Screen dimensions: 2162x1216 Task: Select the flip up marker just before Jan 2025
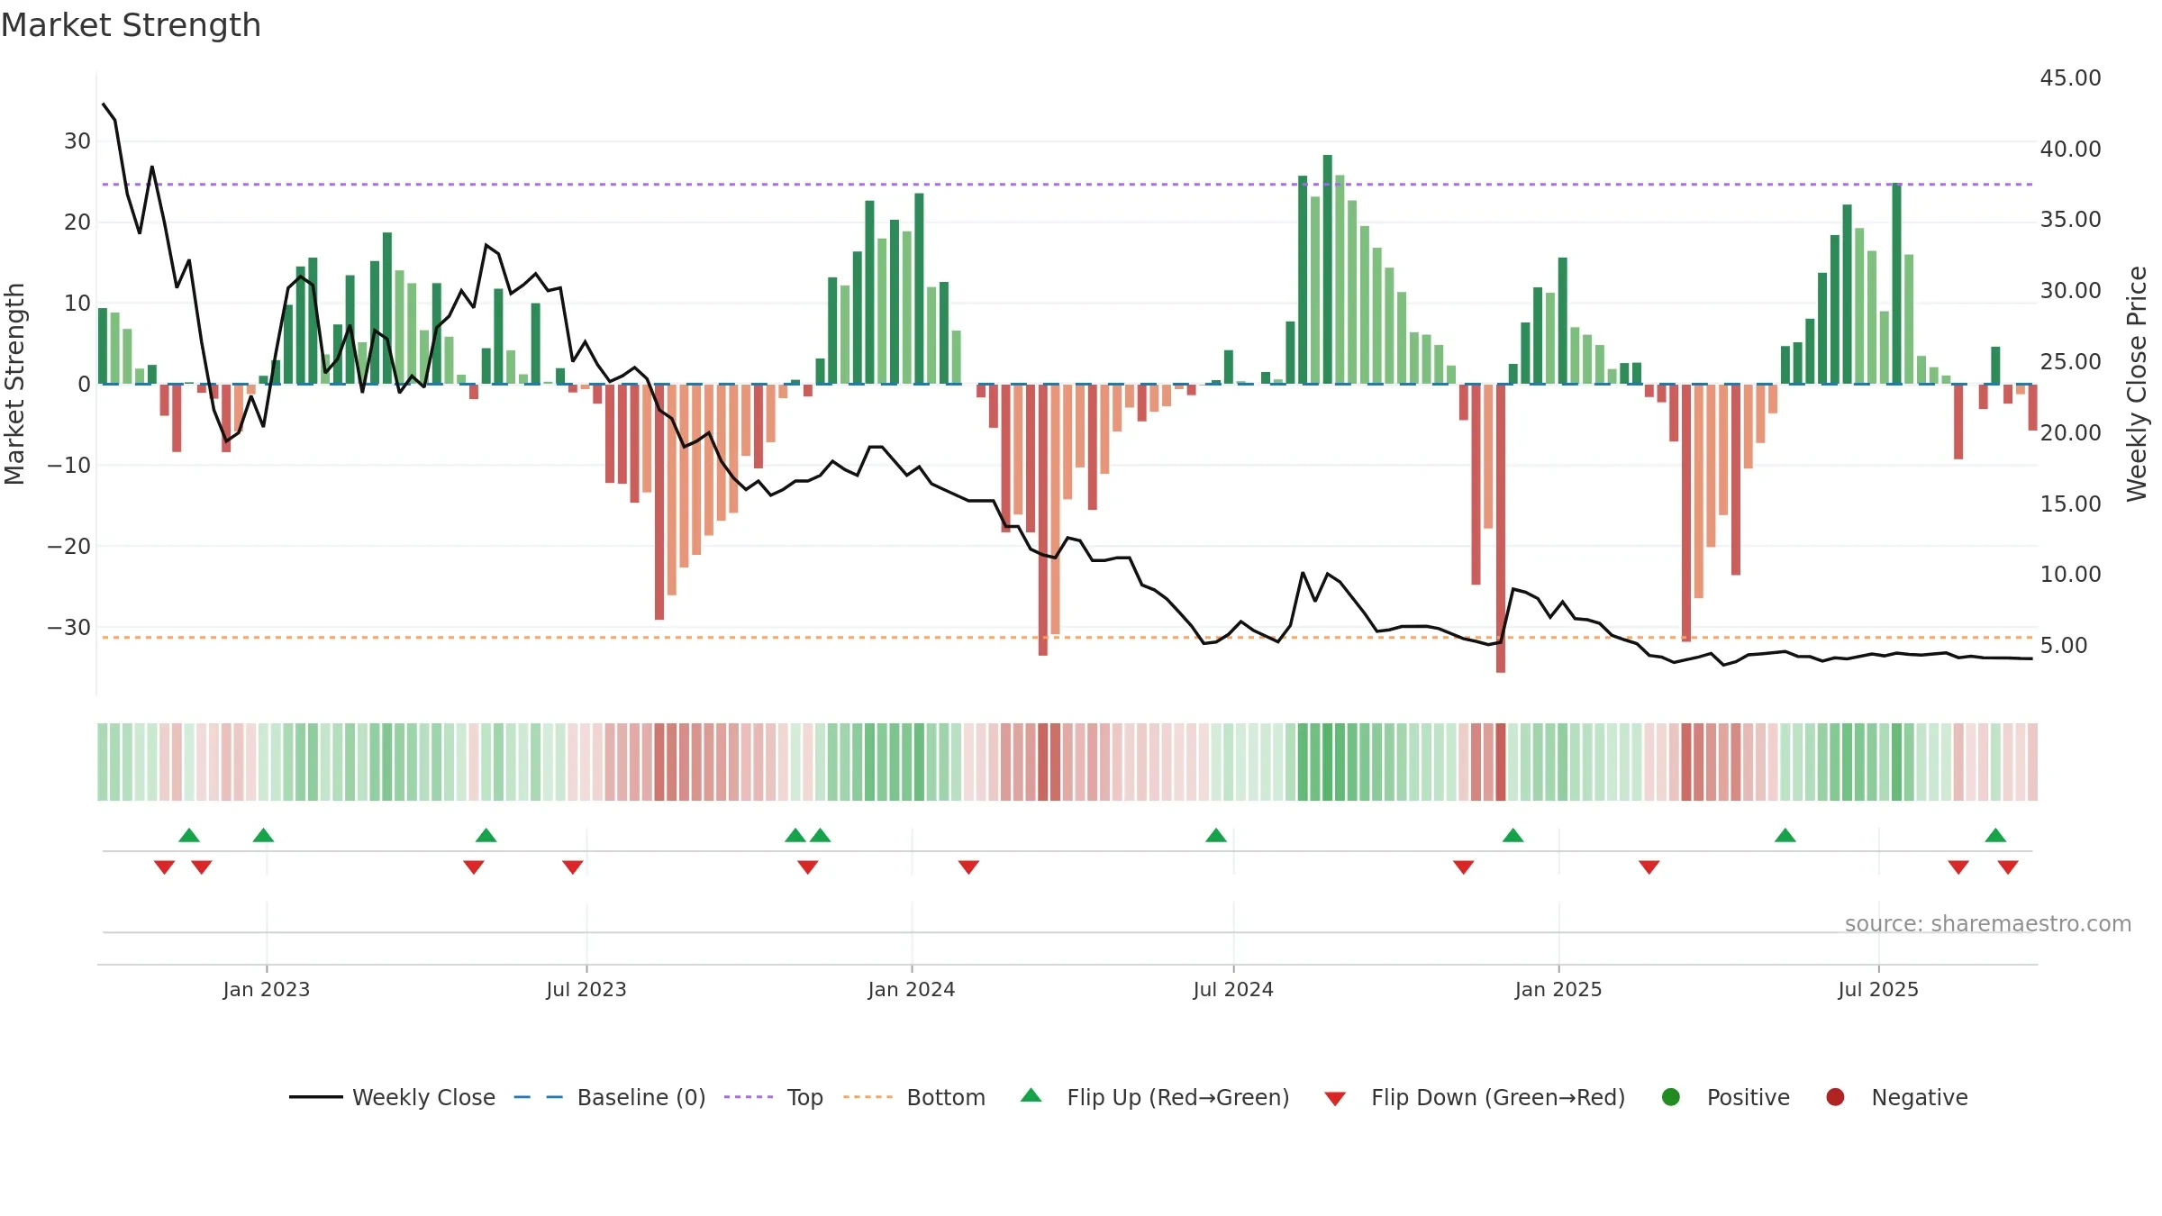(x=1513, y=835)
